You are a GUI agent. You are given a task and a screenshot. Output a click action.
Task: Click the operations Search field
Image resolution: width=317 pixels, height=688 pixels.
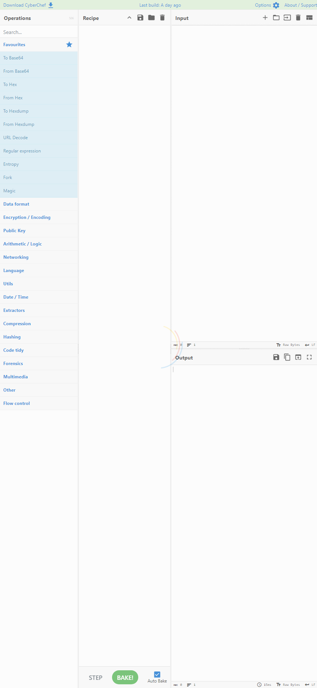(39, 32)
